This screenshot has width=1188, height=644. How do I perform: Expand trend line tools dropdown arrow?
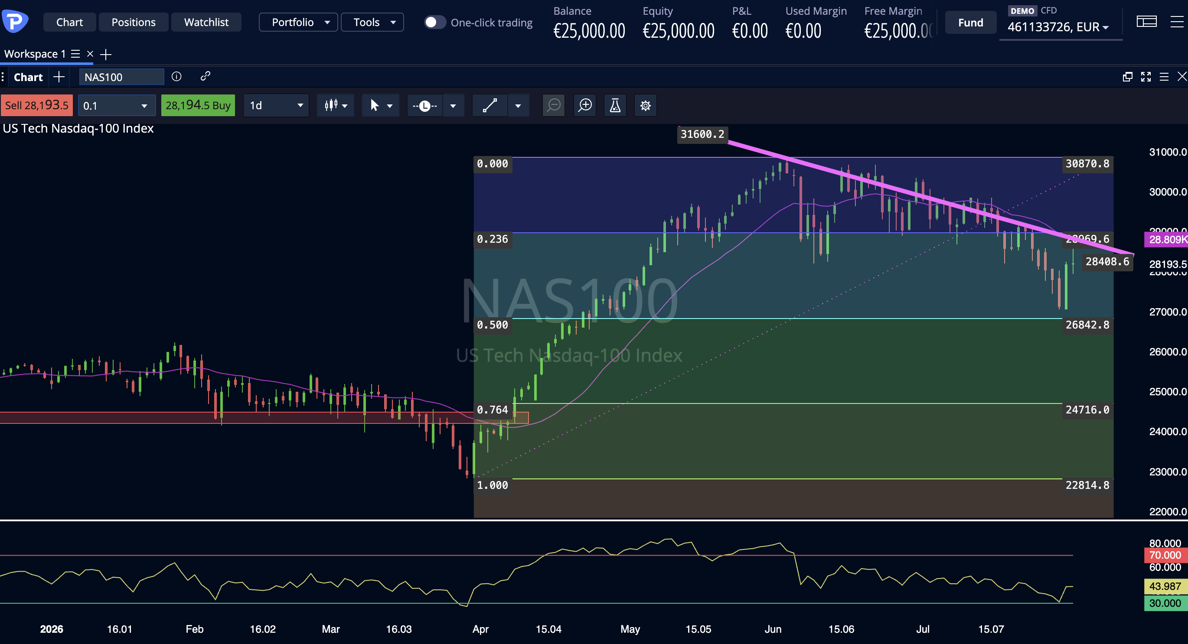pyautogui.click(x=519, y=106)
